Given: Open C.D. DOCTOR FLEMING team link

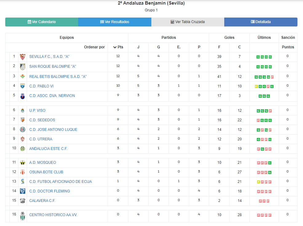Looking at the screenshot, I should [x=50, y=191].
